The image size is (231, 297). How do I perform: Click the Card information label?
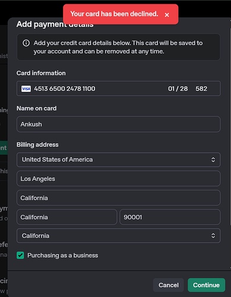[41, 73]
